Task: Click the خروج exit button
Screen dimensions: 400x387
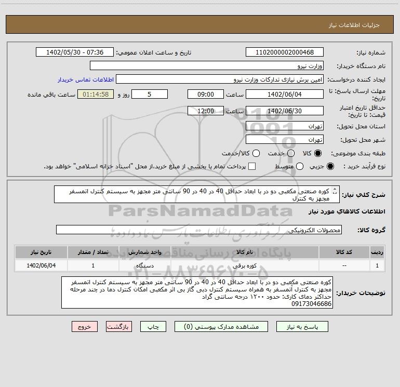Action: (x=85, y=327)
